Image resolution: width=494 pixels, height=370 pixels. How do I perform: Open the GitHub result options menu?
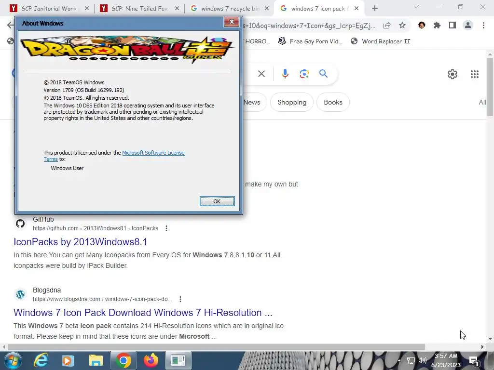pyautogui.click(x=166, y=228)
